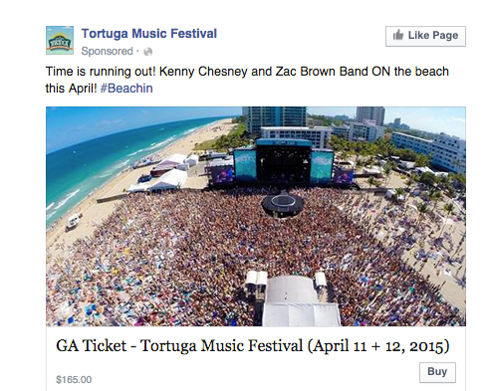Image resolution: width=488 pixels, height=391 pixels.
Task: Buy the GA ticket with Buy button
Action: 437,372
